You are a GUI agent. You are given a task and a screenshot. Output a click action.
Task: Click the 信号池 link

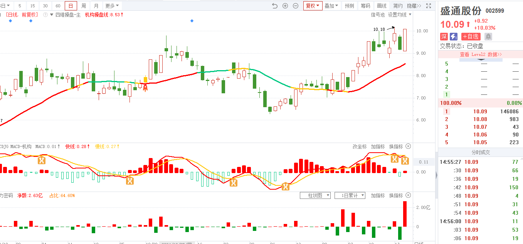coord(378,15)
